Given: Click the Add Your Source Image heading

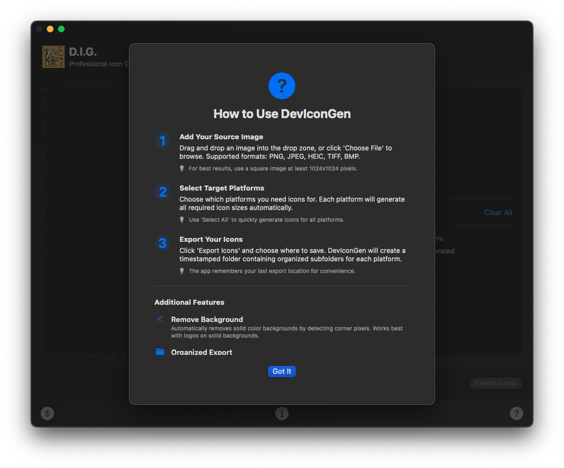Looking at the screenshot, I should 221,136.
